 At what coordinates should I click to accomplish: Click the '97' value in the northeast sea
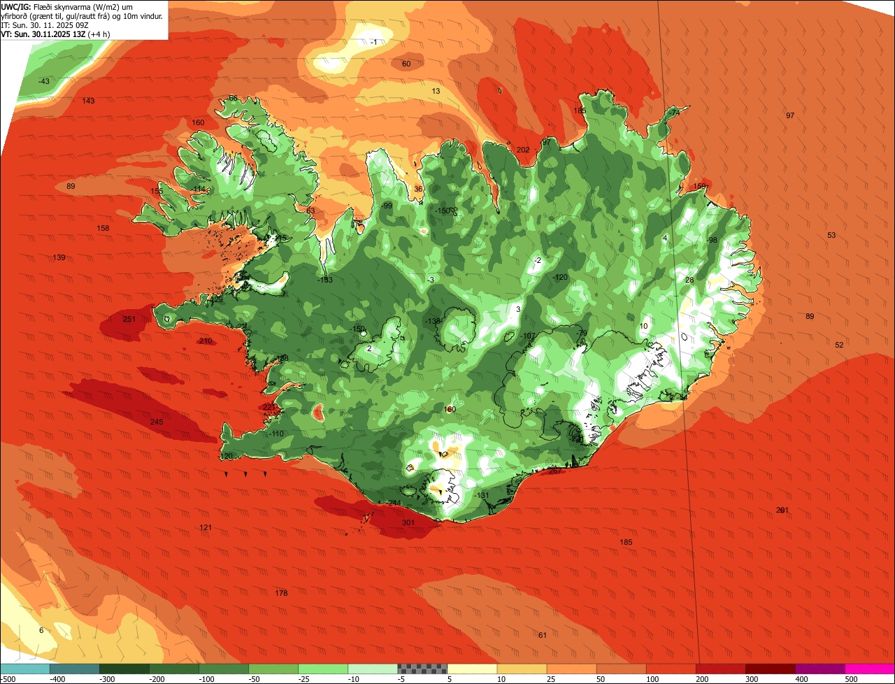point(790,115)
